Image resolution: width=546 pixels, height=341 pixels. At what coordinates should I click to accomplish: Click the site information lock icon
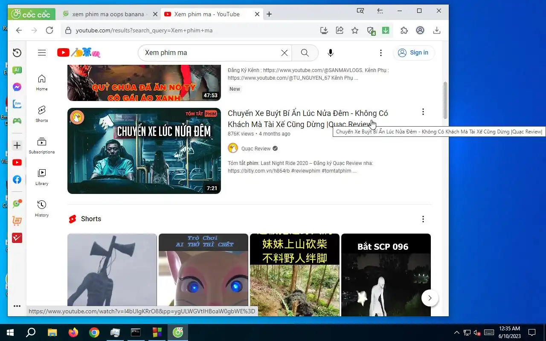point(67,30)
